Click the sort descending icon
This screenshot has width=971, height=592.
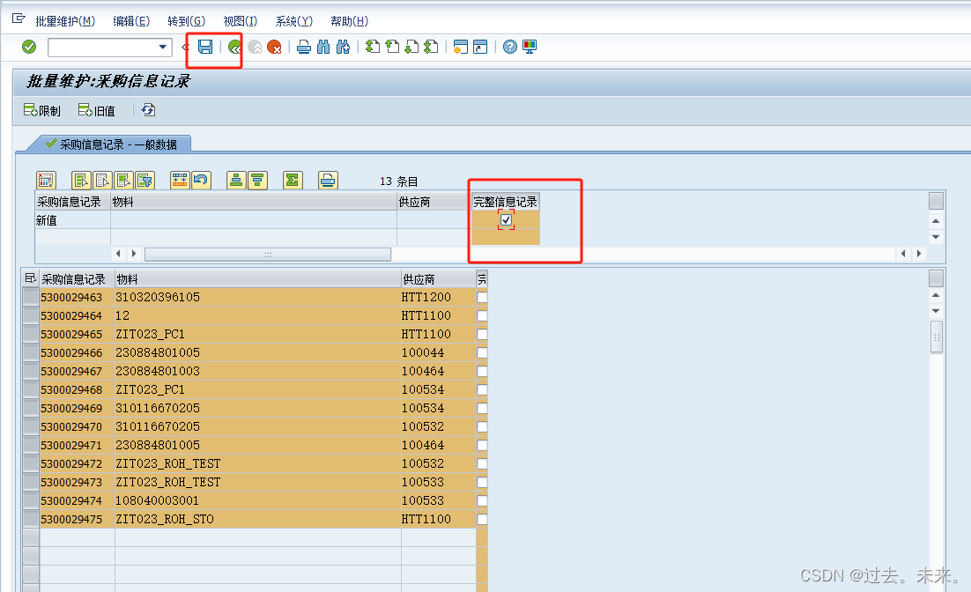click(257, 181)
